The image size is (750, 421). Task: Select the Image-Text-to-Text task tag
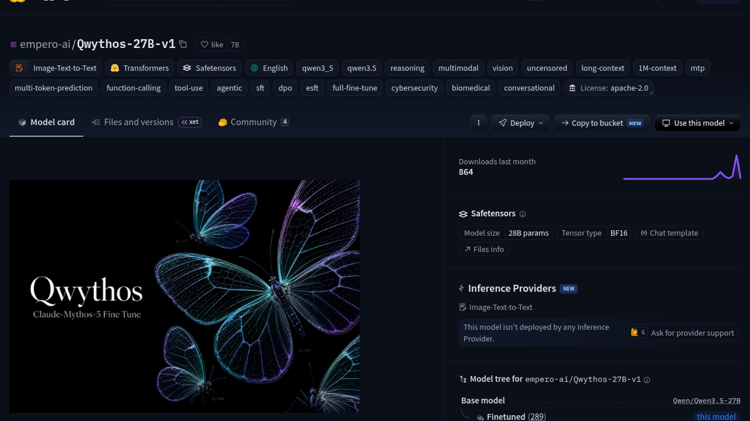click(x=55, y=68)
